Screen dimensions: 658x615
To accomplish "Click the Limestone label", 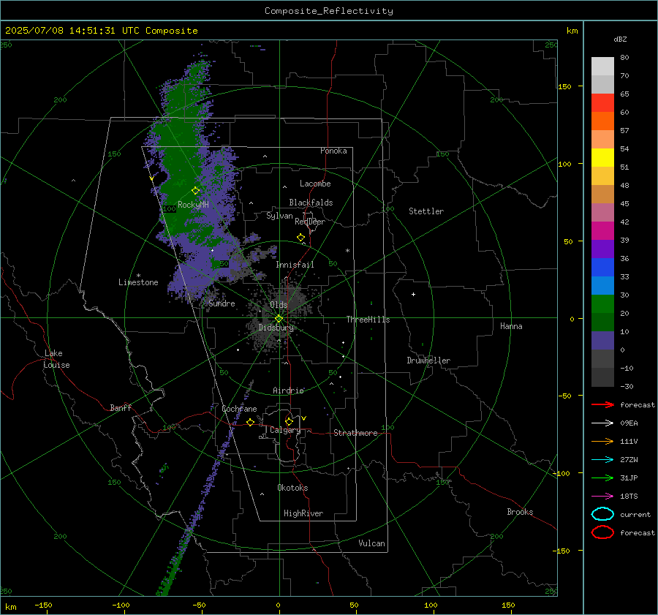I will pyautogui.click(x=138, y=282).
